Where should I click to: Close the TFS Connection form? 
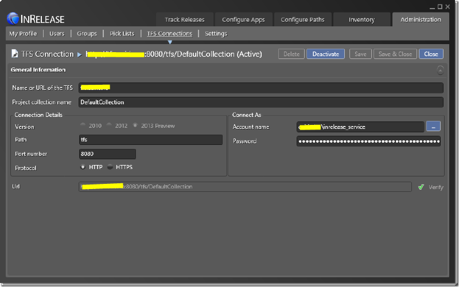[431, 54]
